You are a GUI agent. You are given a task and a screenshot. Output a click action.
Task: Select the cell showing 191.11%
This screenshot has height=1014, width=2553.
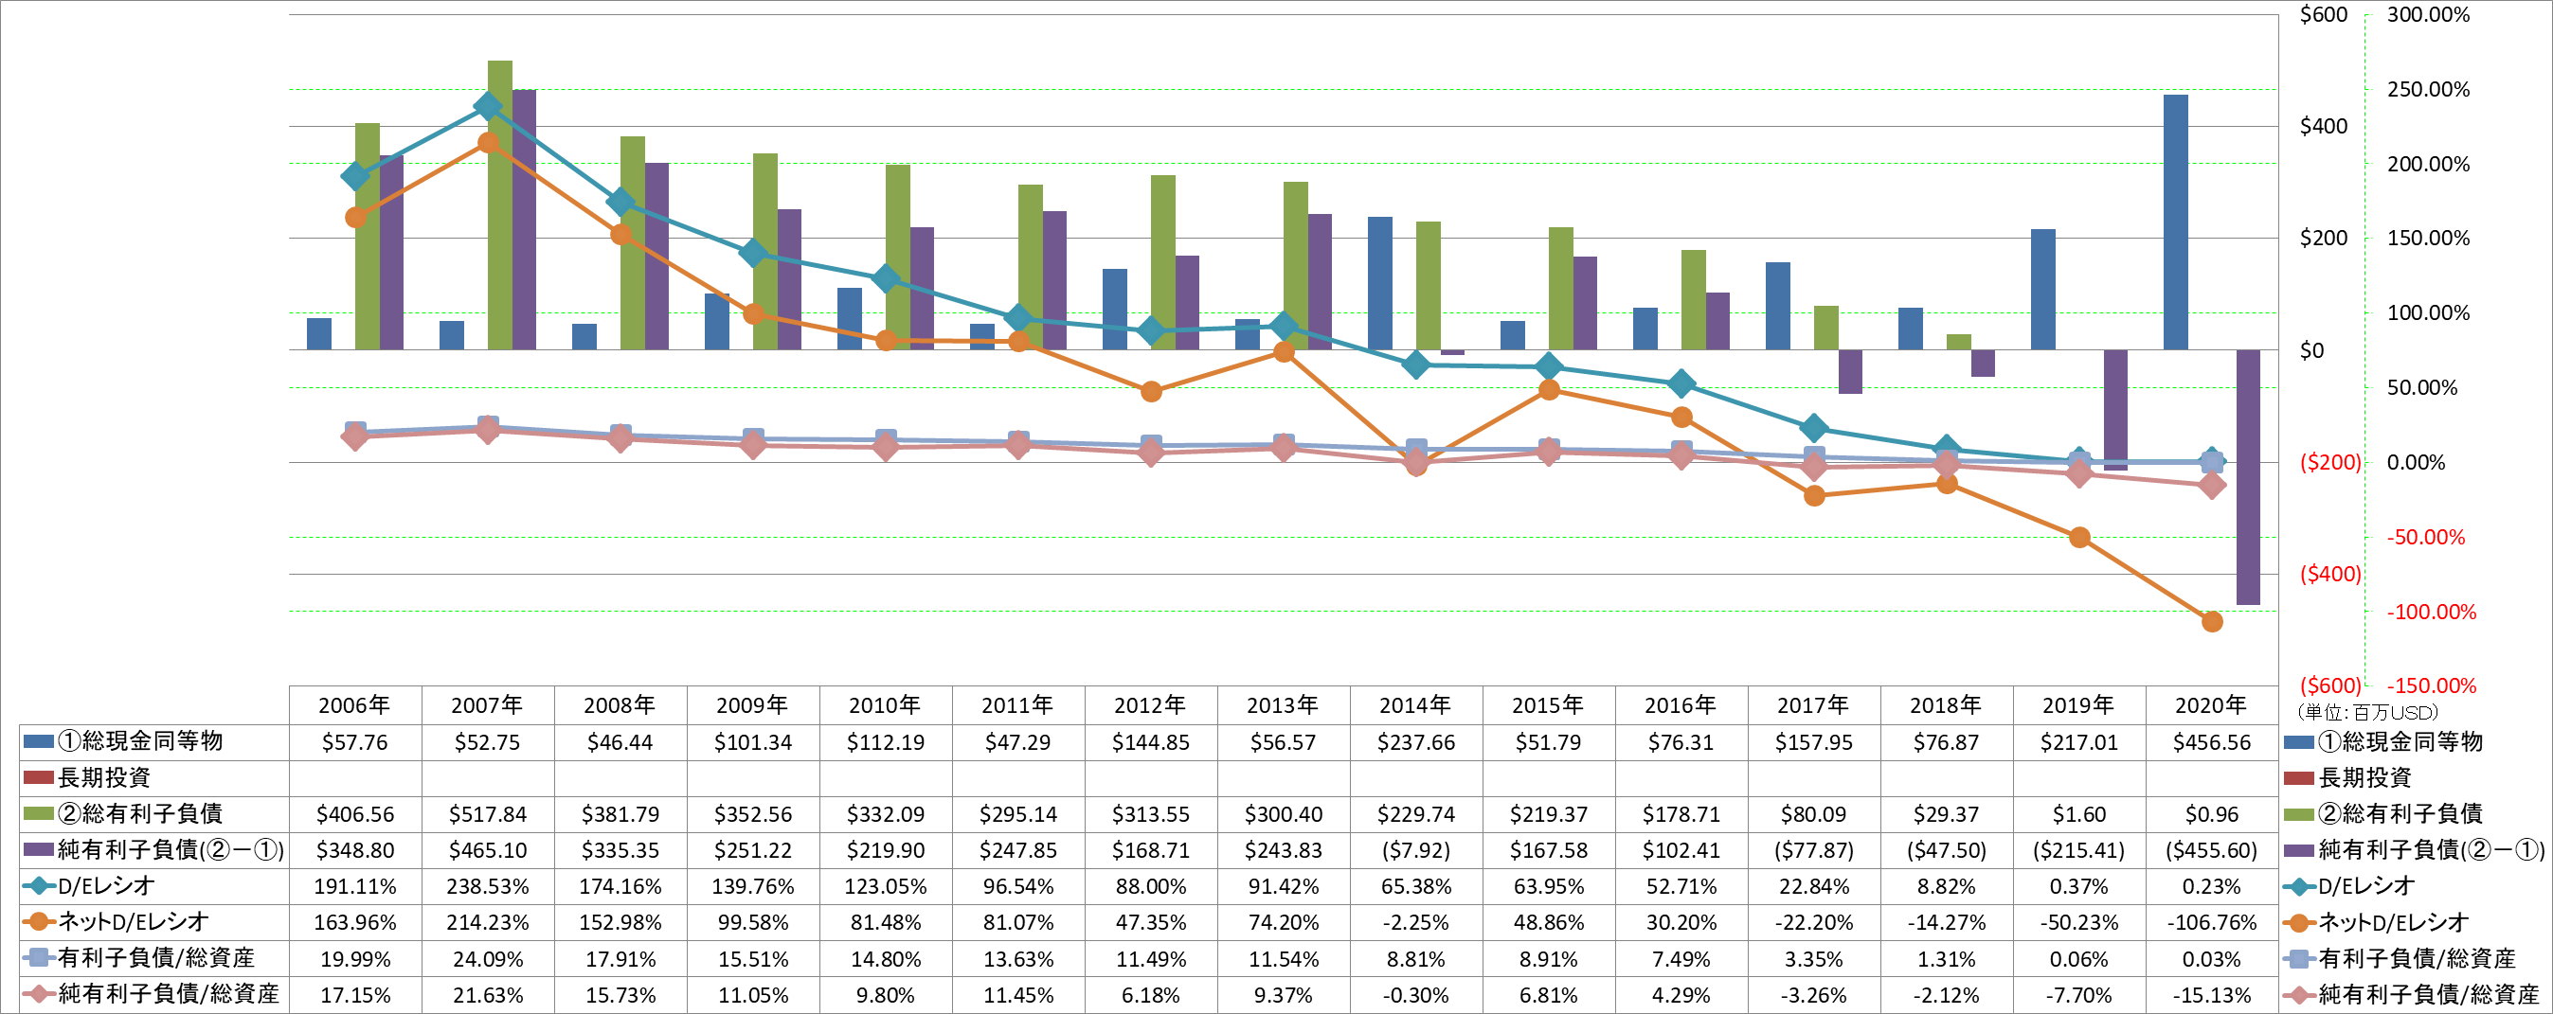(355, 886)
